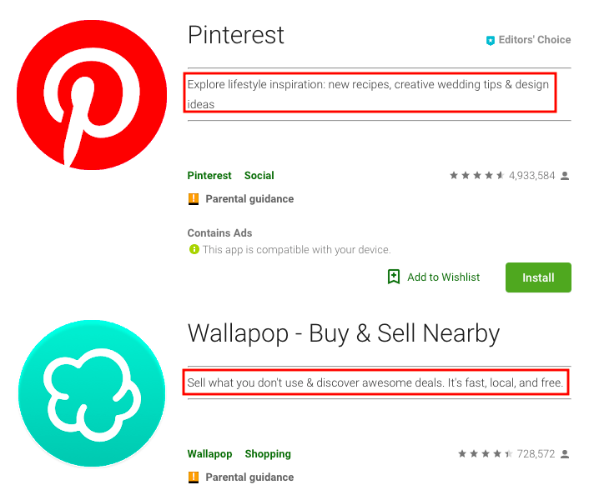
Task: Click Wallapop's orange Parental guidance icon
Action: click(193, 477)
